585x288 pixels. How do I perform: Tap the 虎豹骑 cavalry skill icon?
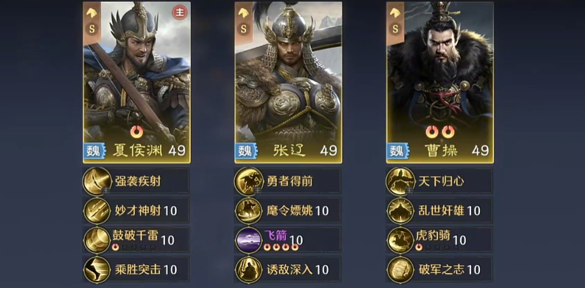[400, 240]
